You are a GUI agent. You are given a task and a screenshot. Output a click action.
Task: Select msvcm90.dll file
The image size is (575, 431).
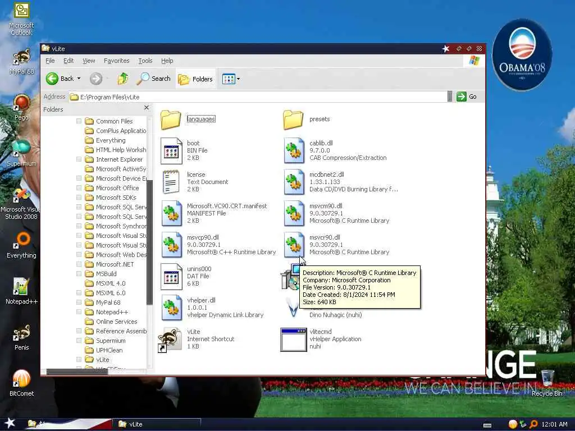[x=294, y=213]
